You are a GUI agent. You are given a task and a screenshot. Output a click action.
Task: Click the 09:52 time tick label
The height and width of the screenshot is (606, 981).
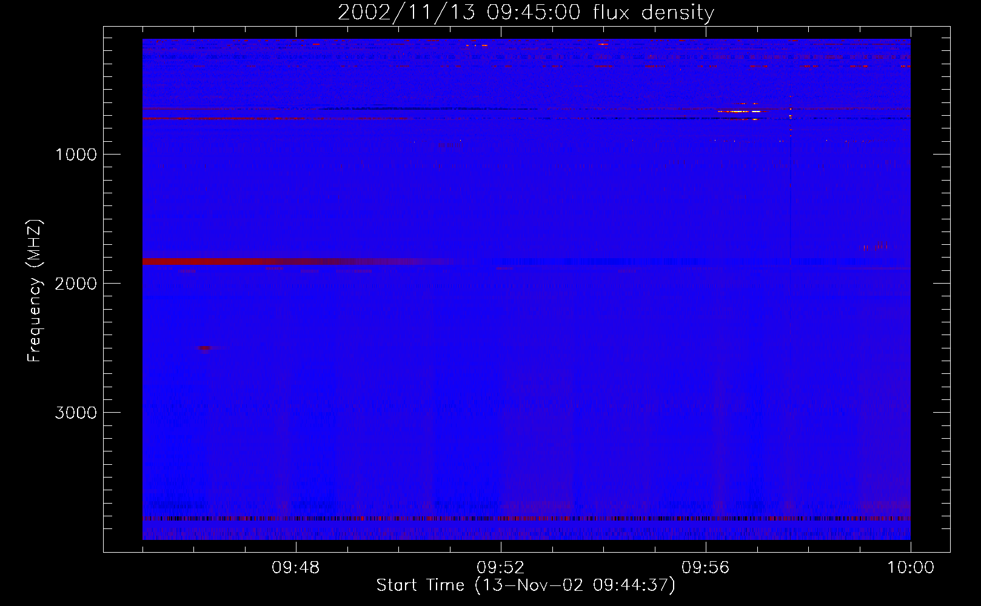pos(501,568)
